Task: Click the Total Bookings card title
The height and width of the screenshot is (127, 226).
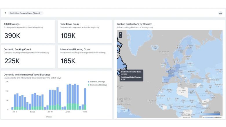Action: (x=12, y=24)
